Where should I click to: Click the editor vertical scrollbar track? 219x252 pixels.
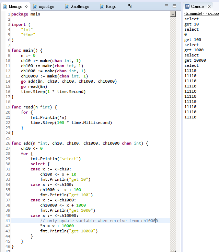point(173,138)
